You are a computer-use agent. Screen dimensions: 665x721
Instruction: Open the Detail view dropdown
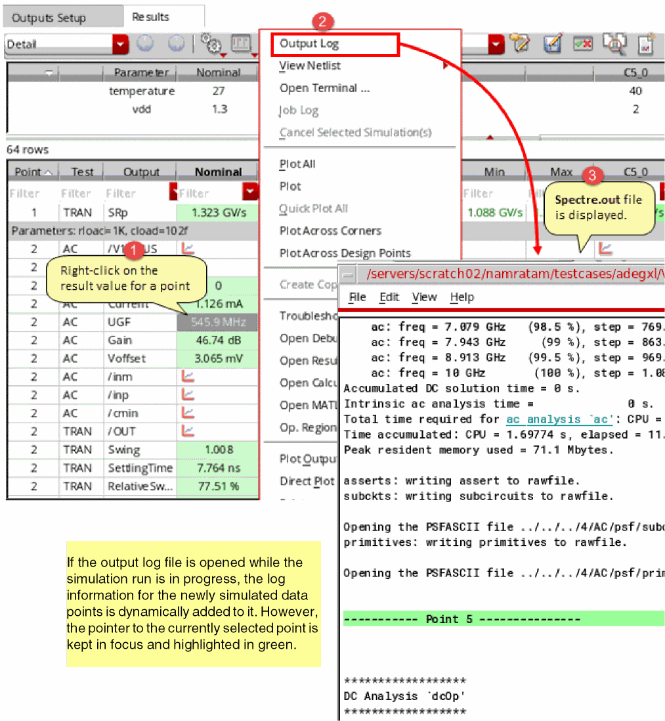coord(120,45)
